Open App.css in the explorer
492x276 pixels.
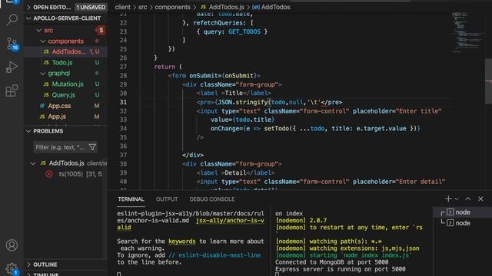pyautogui.click(x=59, y=106)
